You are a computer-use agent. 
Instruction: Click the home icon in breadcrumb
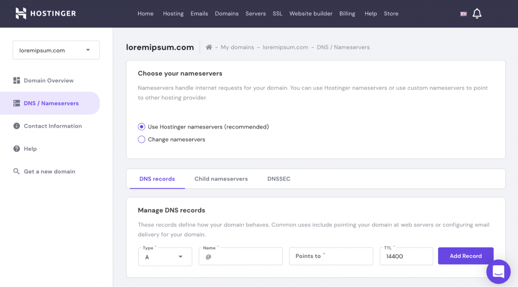[x=209, y=47]
